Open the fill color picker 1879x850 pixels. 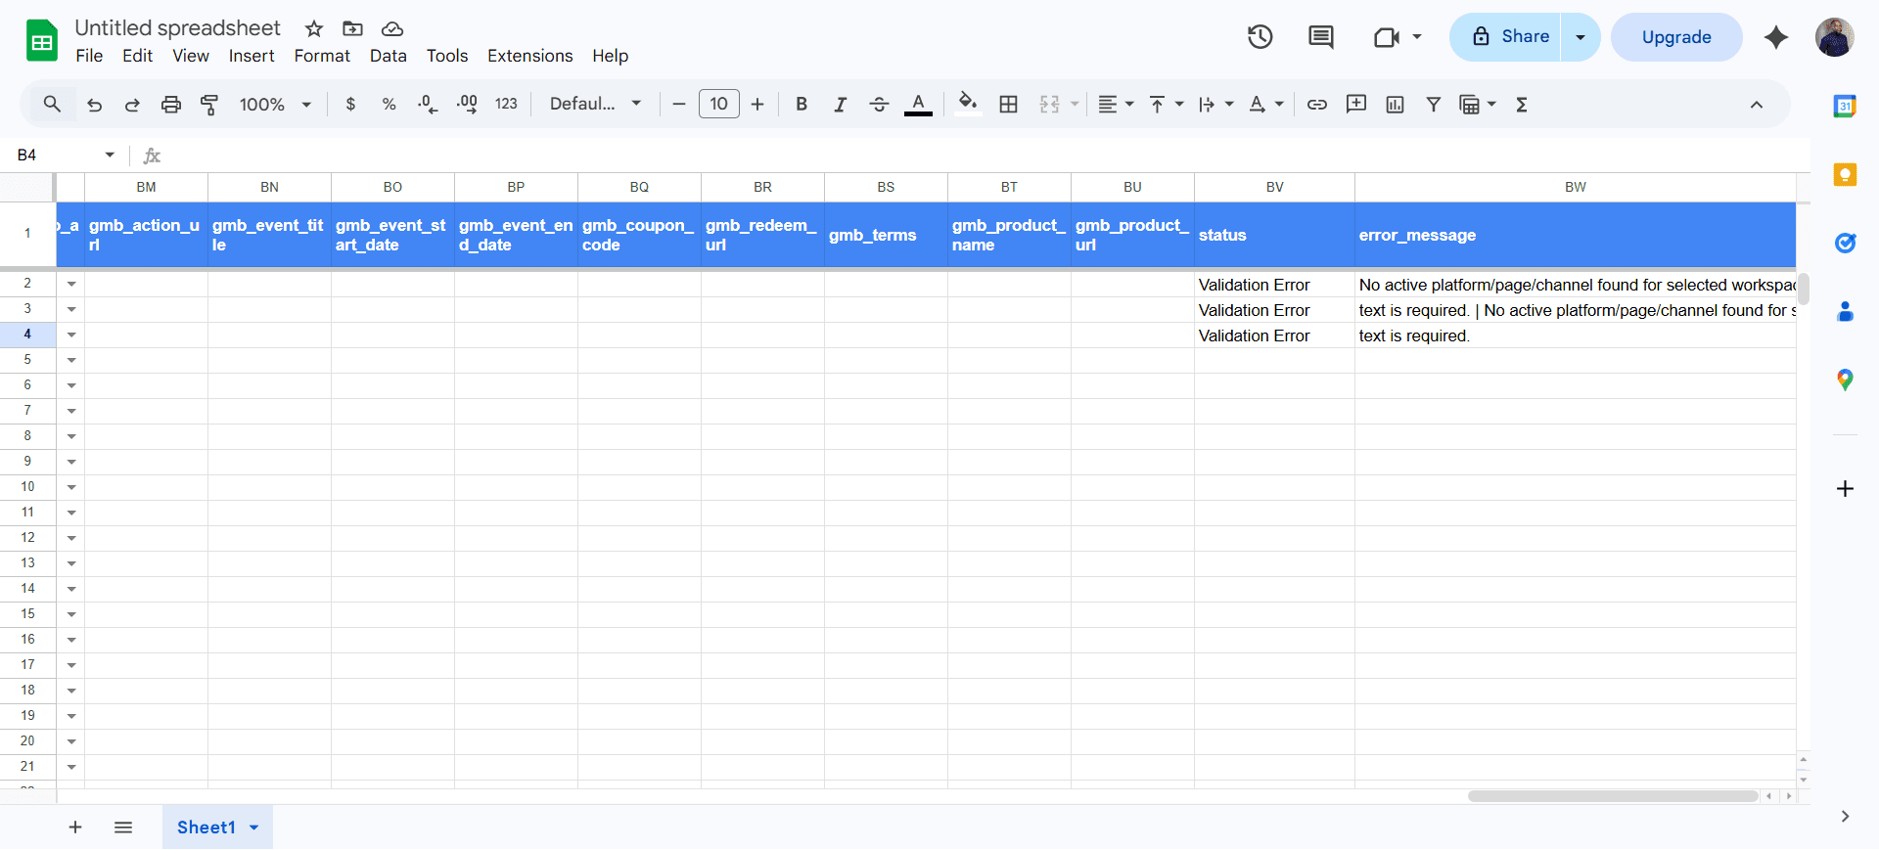[968, 105]
